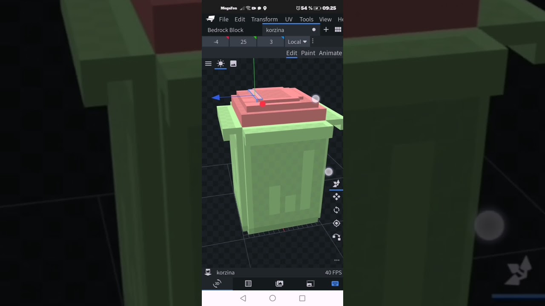The width and height of the screenshot is (545, 306).
Task: Create a new project tab with plus
Action: point(326,30)
